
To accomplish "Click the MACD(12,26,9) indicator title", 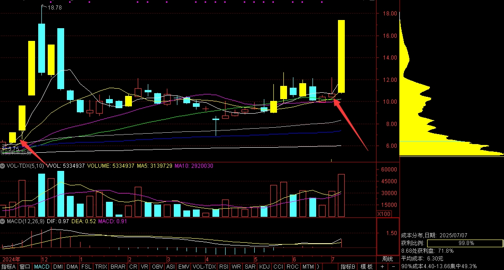I will pyautogui.click(x=26, y=221).
